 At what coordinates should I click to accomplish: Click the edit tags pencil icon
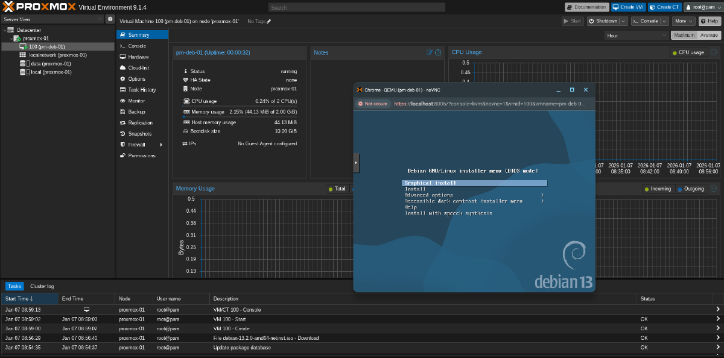[x=269, y=21]
